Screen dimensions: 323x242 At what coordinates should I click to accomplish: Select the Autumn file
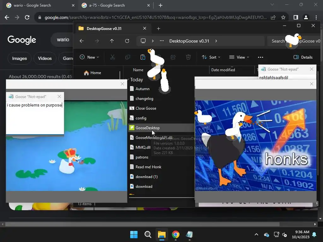click(x=142, y=89)
